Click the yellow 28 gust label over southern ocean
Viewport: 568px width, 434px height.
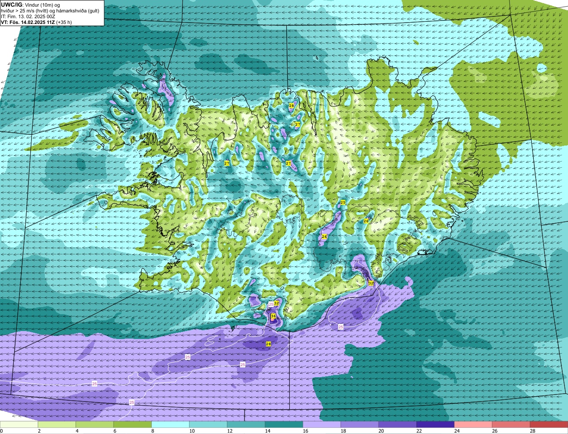pos(268,344)
